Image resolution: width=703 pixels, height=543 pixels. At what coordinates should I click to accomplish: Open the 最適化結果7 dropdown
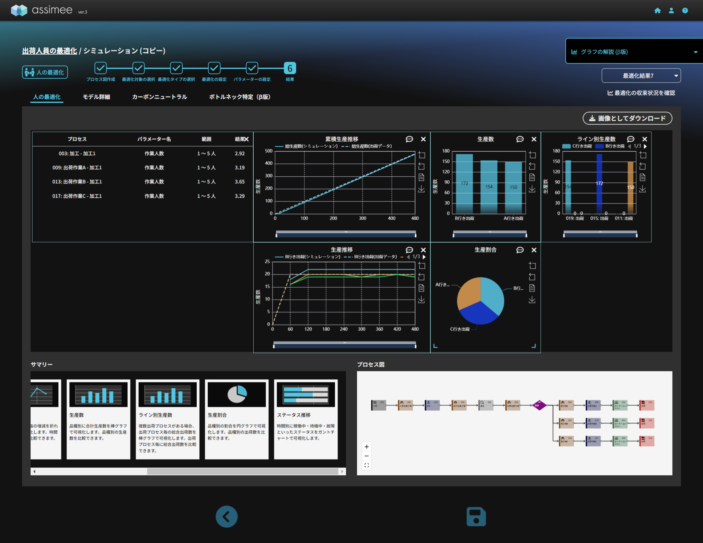coord(641,76)
